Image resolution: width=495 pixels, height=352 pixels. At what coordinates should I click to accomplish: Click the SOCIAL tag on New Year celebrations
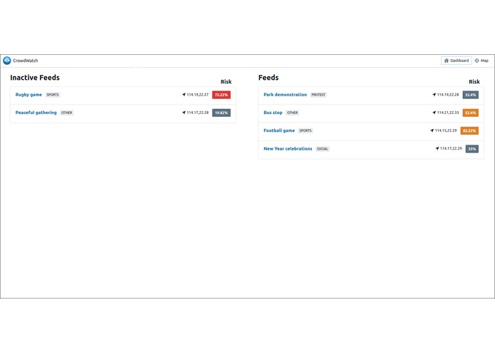323,149
